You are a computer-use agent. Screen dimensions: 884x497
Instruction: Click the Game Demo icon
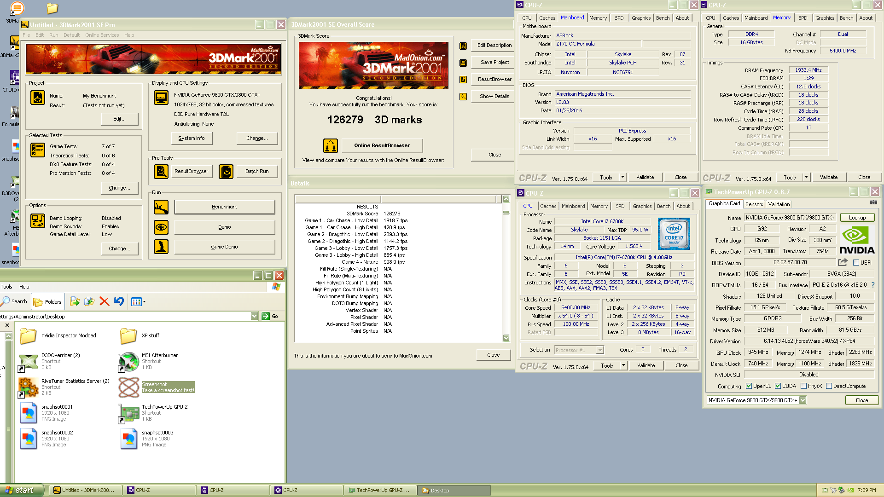point(161,247)
